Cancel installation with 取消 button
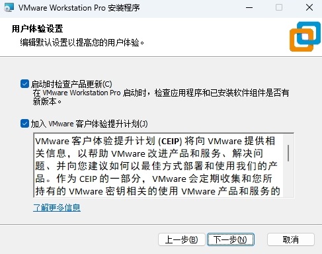Screen dimensions: 322x254 291,239
